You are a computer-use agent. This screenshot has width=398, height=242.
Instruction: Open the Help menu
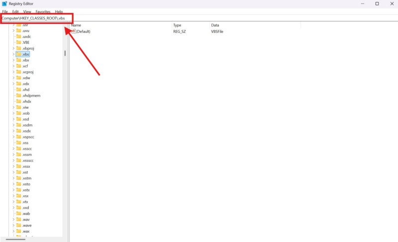(59, 11)
